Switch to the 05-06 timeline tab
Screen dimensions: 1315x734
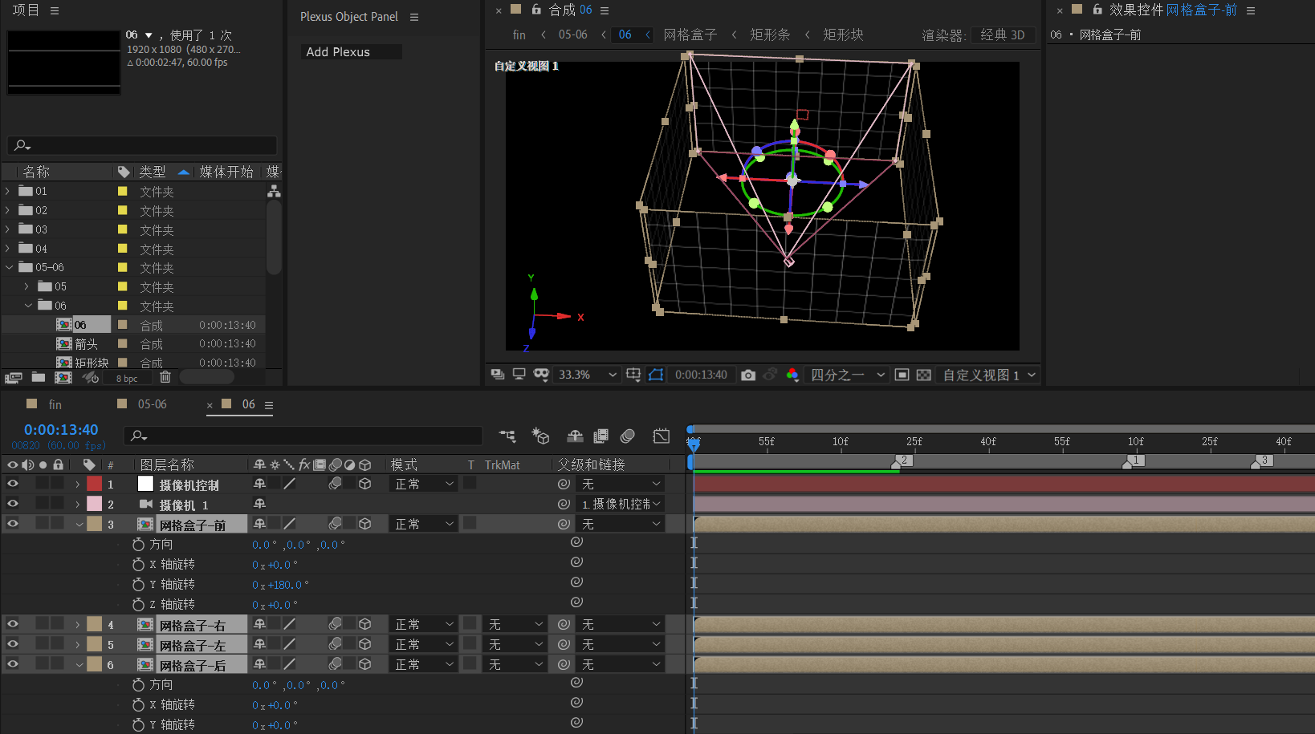click(x=153, y=404)
